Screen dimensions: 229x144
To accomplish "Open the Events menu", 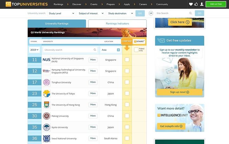I will (x=94, y=4).
